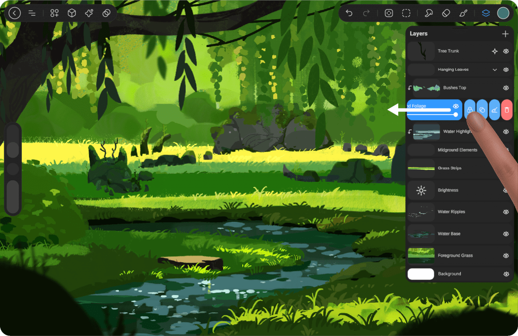Select the Brightness adjustment layer
The height and width of the screenshot is (336, 518).
448,190
